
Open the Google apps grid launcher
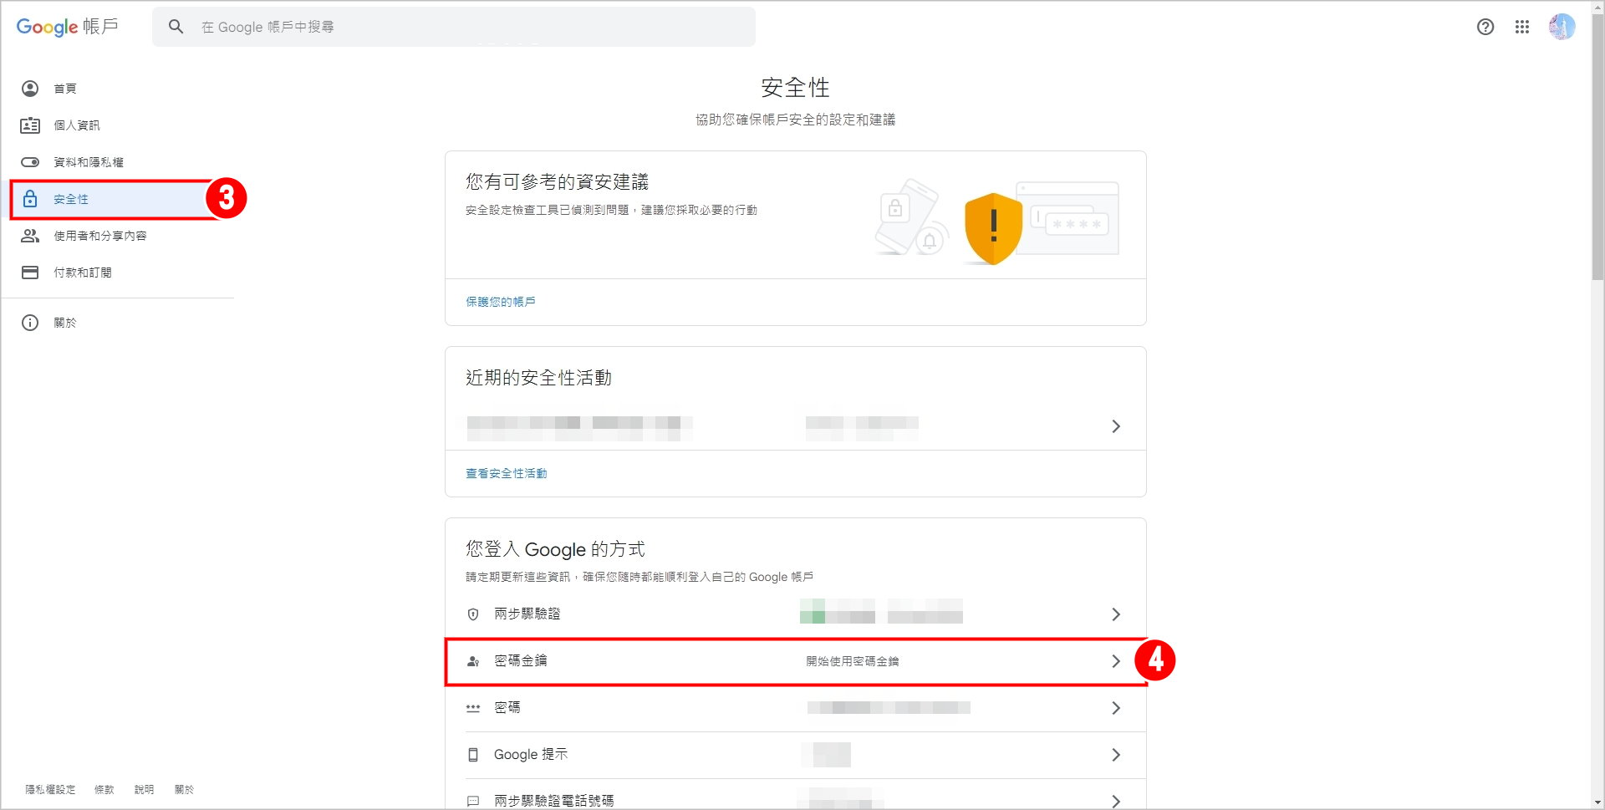pos(1522,27)
